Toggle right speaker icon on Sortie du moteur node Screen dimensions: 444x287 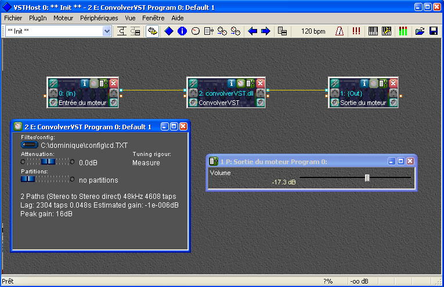[x=394, y=103]
